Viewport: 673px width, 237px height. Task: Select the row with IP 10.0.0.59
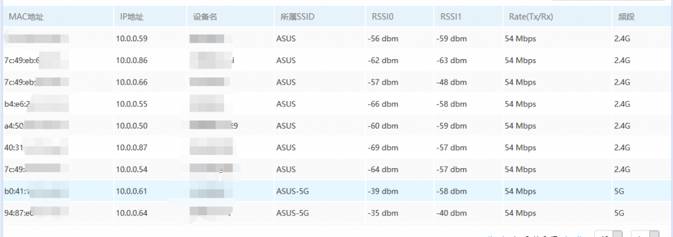click(x=336, y=39)
